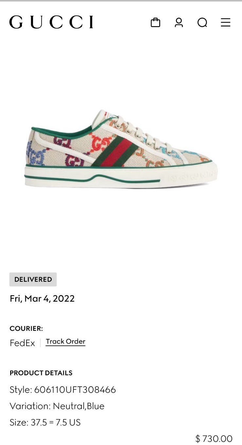Go to homepage via GUCCI logo

pyautogui.click(x=51, y=22)
